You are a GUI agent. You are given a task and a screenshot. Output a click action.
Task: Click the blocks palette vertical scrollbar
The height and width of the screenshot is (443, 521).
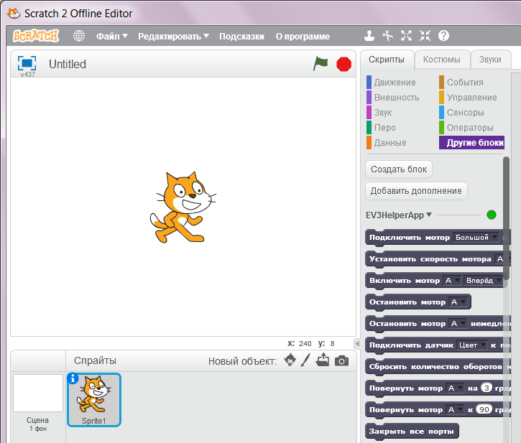[506, 219]
